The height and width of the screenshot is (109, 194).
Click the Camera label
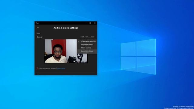pos(39,37)
